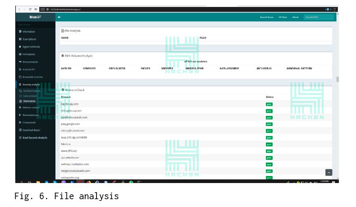Open Skype from the taskbar
356x207 pixels.
point(55,182)
